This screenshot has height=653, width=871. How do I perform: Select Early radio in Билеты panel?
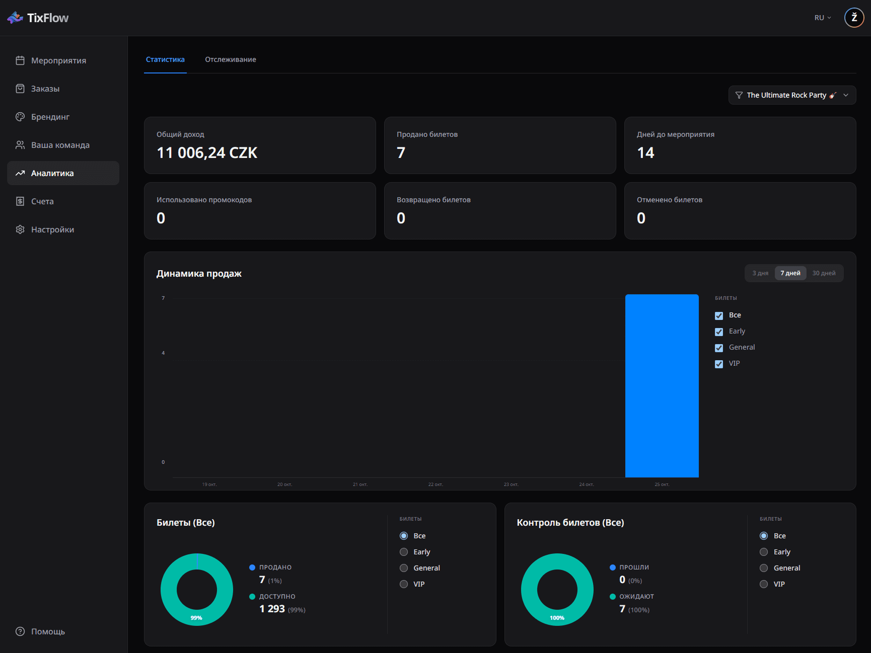click(x=404, y=552)
